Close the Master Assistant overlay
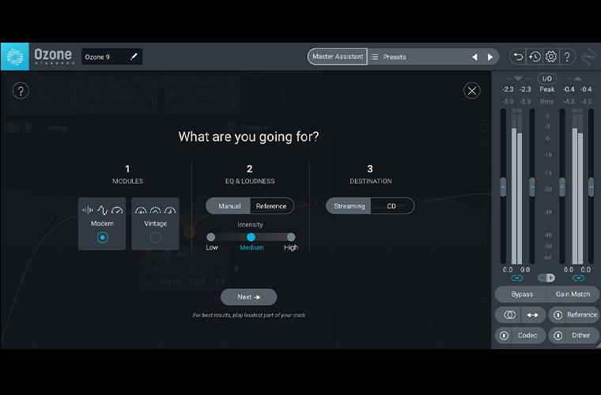Image resolution: width=601 pixels, height=395 pixels. 472,91
